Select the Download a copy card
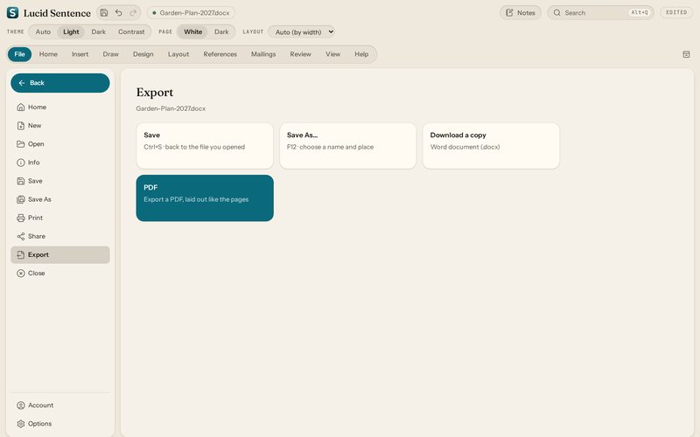700x437 pixels. tap(491, 146)
